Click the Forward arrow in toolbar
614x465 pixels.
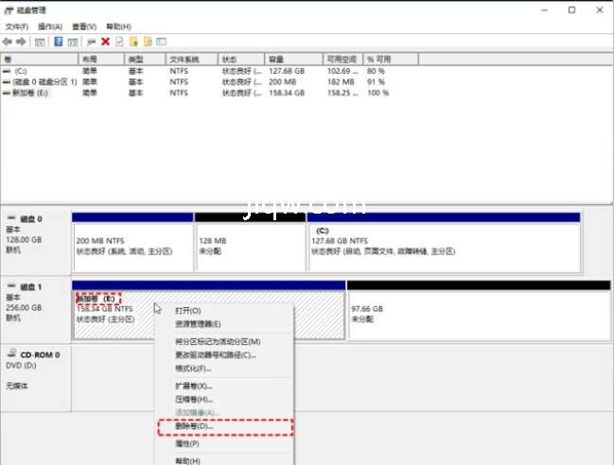tap(21, 43)
